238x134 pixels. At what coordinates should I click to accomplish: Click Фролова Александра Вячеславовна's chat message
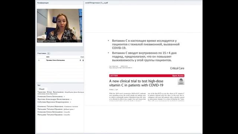tap(55, 99)
